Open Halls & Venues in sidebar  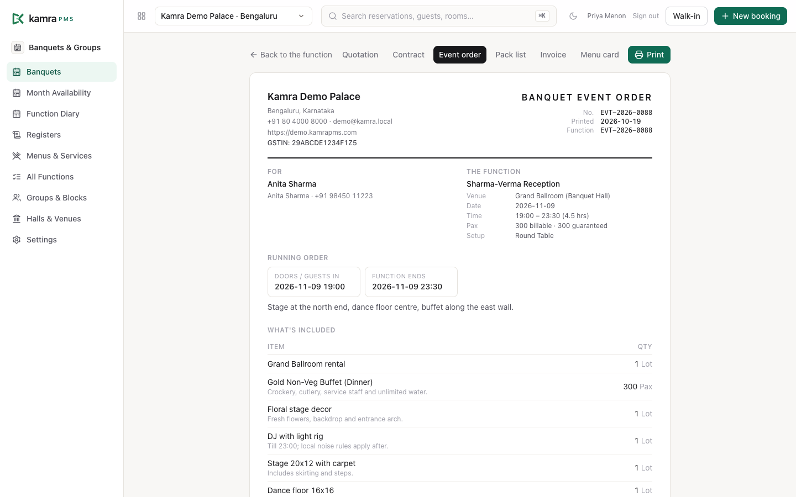coord(62,219)
